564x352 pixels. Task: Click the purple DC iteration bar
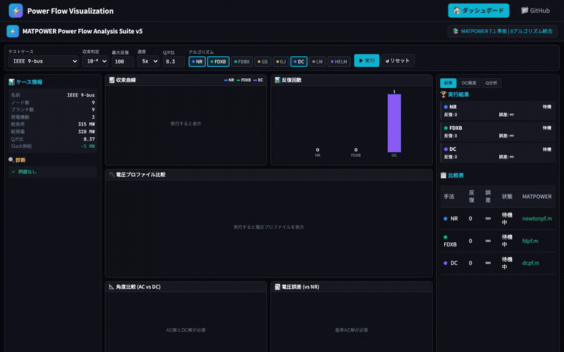click(393, 123)
